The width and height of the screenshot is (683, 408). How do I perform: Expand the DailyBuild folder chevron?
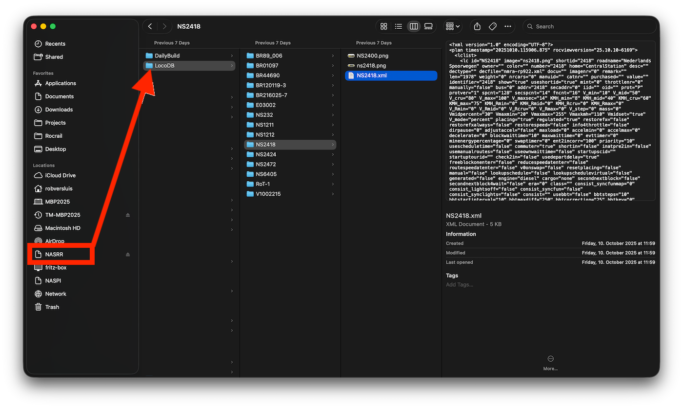point(232,56)
